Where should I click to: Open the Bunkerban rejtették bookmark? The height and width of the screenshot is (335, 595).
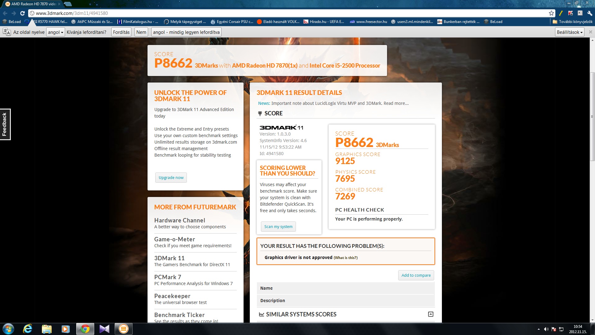tap(458, 22)
